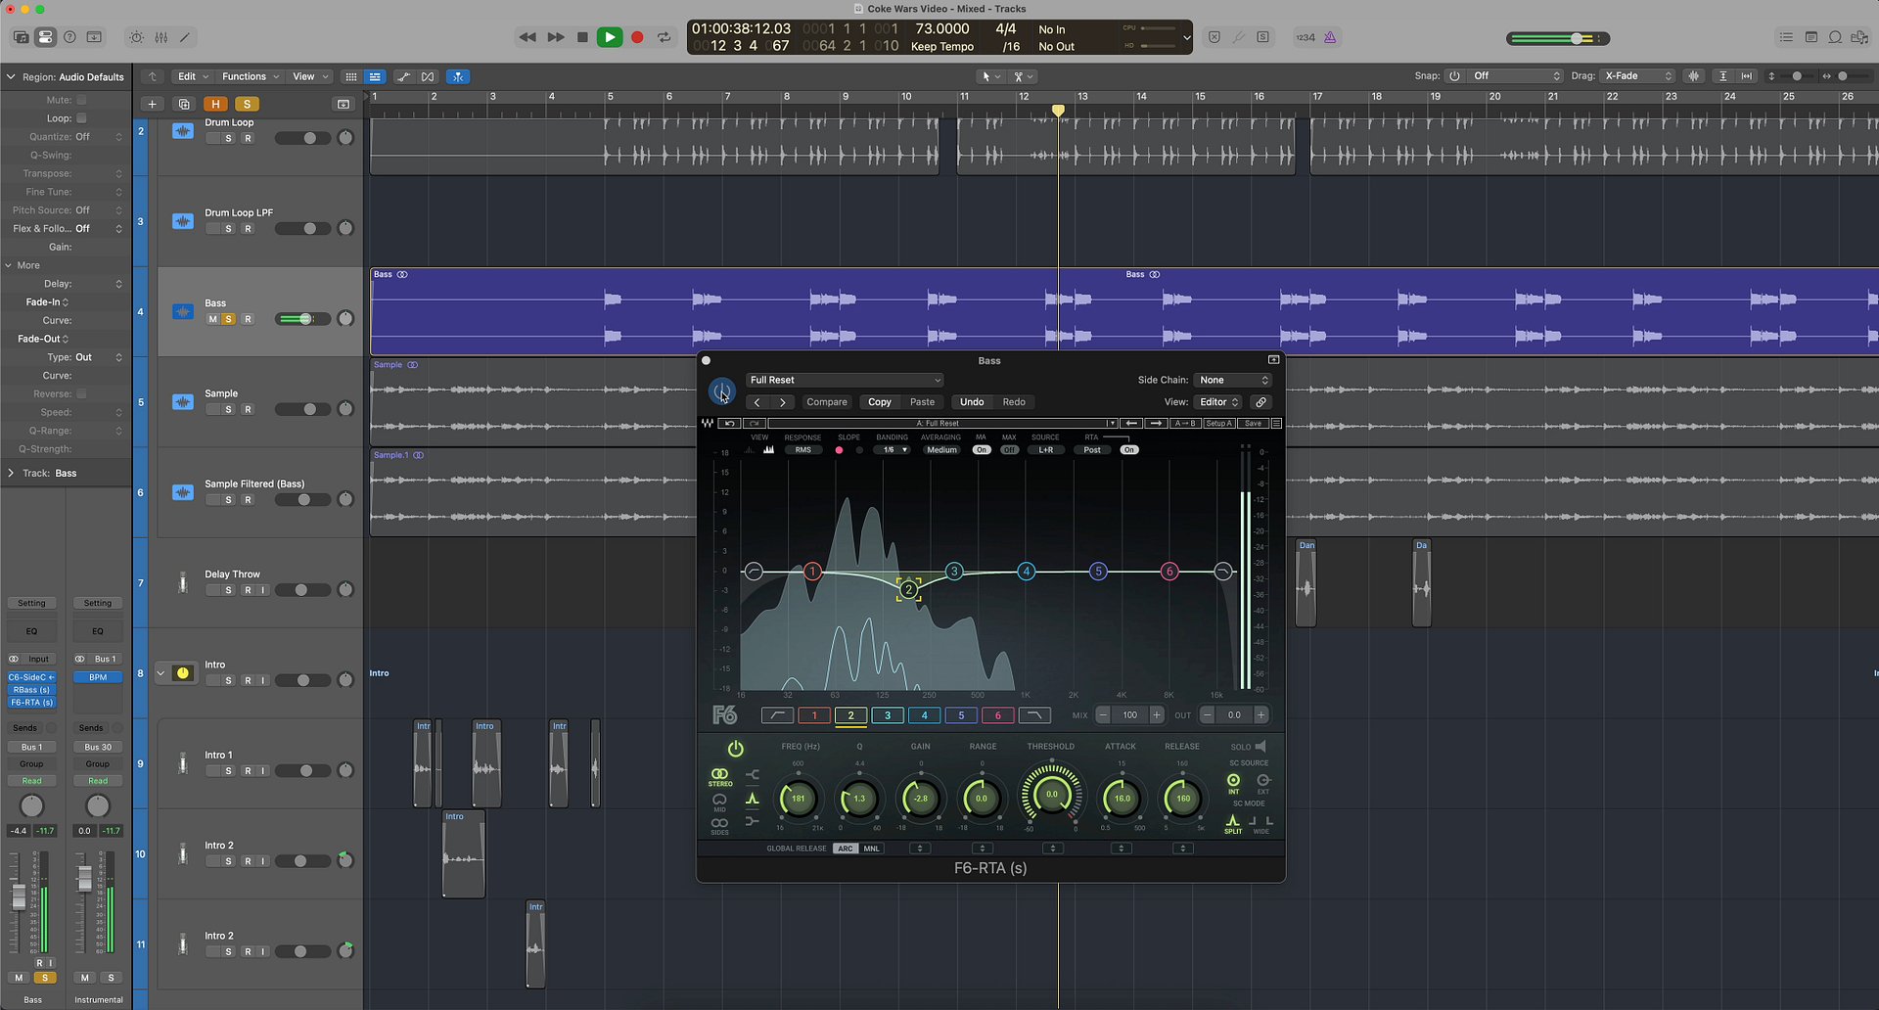This screenshot has height=1010, width=1879.
Task: Open the Full Reset preset dropdown
Action: pyautogui.click(x=845, y=380)
